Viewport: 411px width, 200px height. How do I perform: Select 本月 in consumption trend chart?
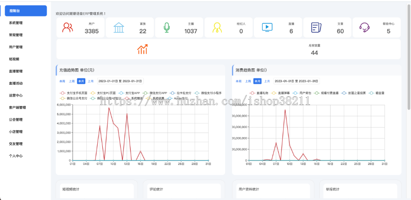pyautogui.click(x=258, y=81)
